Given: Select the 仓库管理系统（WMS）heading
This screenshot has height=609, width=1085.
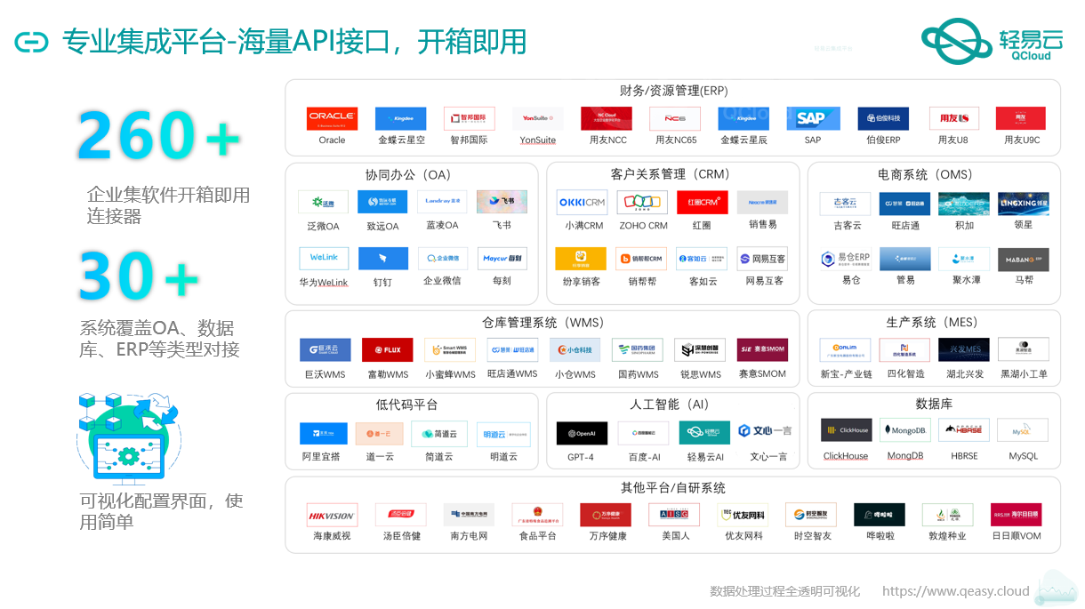Looking at the screenshot, I should (544, 322).
